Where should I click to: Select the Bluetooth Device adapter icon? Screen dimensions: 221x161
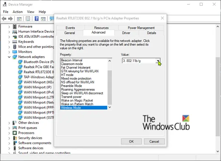click(x=20, y=62)
